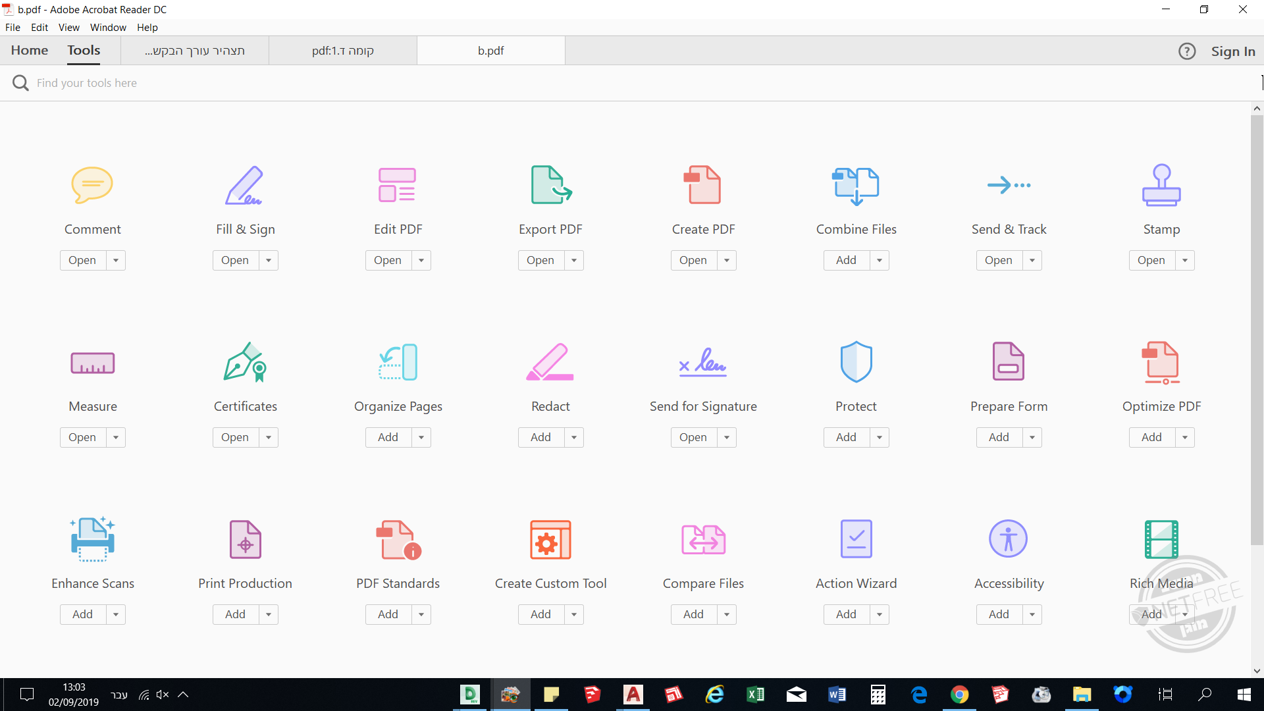Image resolution: width=1264 pixels, height=711 pixels.
Task: Select the Rich Media tool icon
Action: [1161, 539]
